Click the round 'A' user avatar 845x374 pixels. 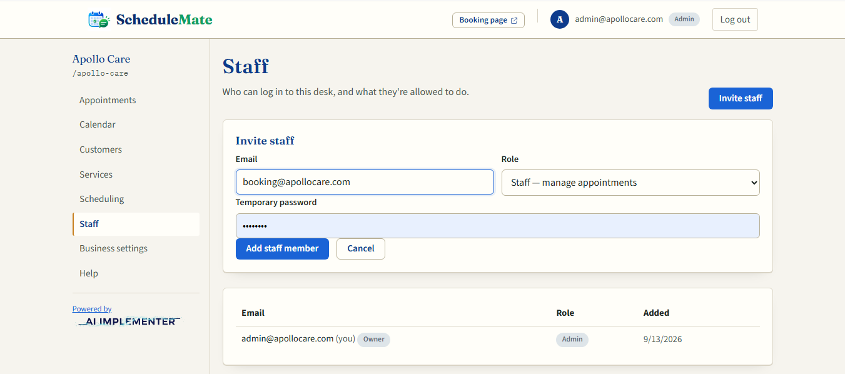560,19
